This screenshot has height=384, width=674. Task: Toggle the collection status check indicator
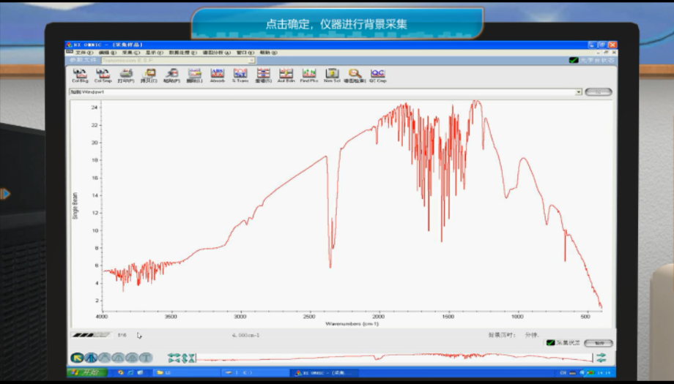(550, 342)
